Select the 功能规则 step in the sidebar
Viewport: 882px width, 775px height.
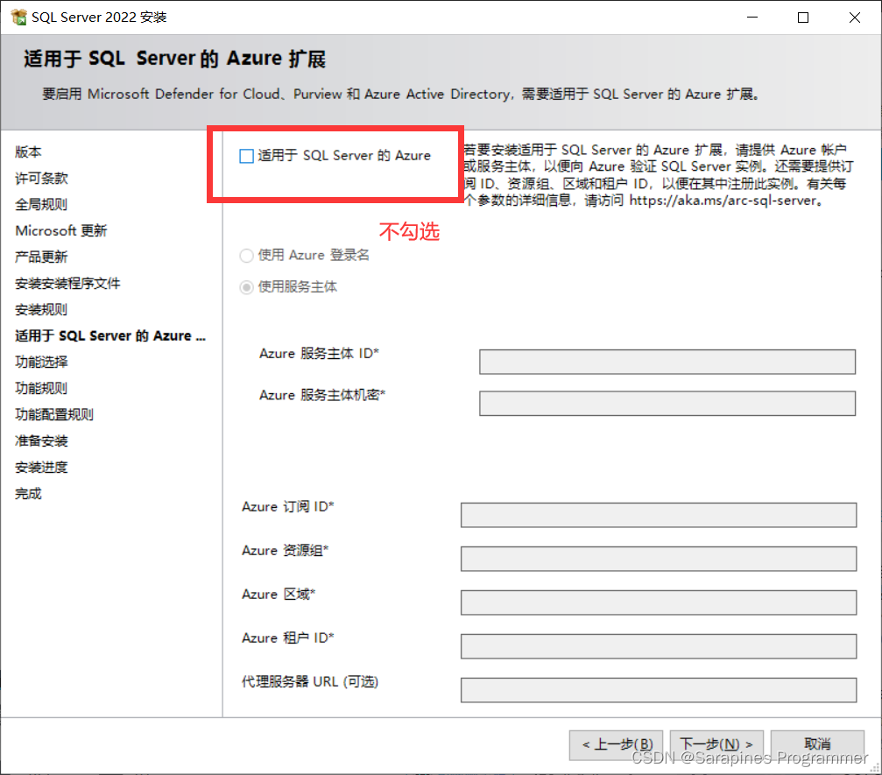(41, 388)
